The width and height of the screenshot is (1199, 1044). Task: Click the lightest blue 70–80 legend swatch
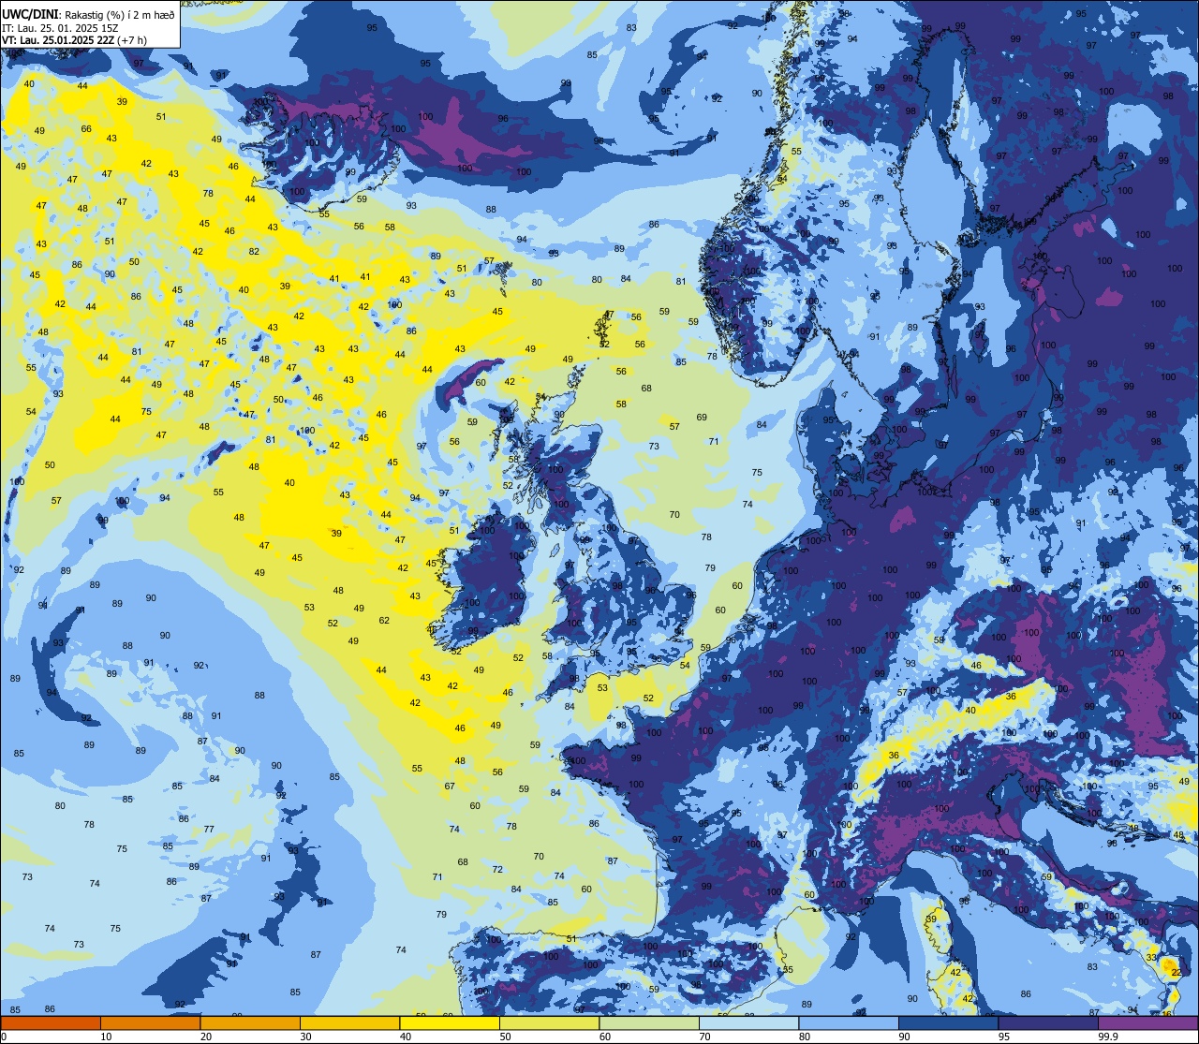(748, 1022)
